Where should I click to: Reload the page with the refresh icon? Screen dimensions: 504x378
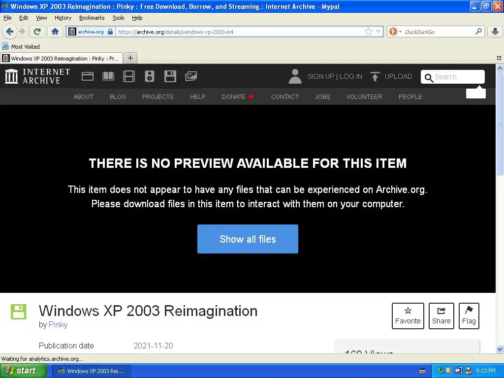tap(37, 31)
